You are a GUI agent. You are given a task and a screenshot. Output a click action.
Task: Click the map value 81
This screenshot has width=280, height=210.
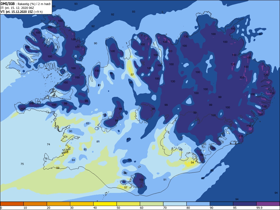(x=98, y=142)
